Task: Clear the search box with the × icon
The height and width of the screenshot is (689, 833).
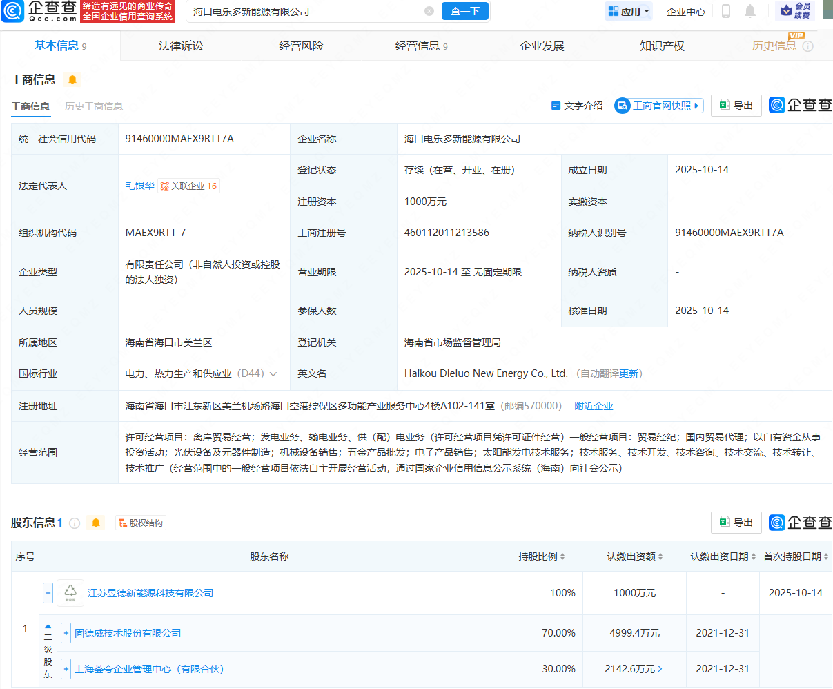Action: pos(429,11)
